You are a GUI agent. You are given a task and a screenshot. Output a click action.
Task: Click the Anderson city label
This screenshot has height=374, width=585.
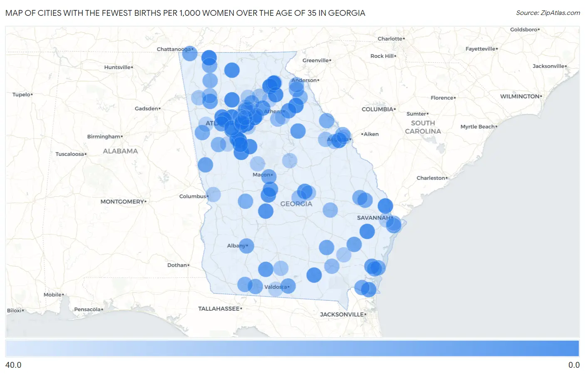pos(304,80)
